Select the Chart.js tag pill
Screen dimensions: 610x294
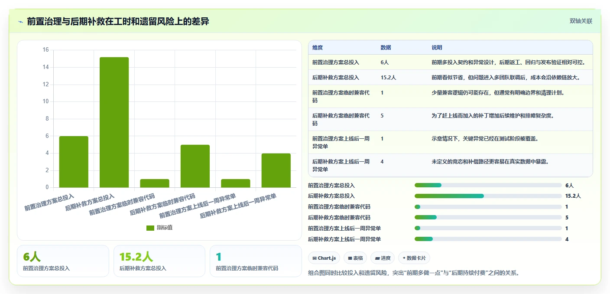click(324, 258)
